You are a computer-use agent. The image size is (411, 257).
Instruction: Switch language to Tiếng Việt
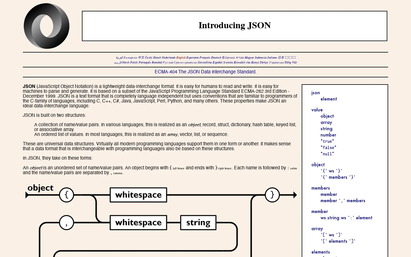pos(291,63)
